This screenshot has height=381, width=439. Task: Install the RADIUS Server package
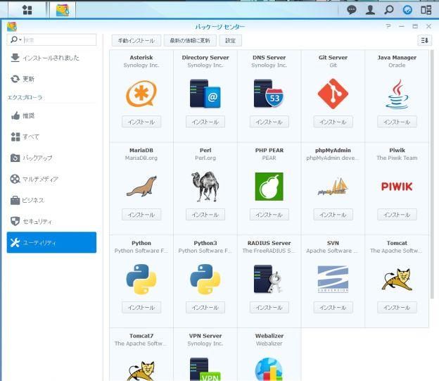click(x=269, y=308)
